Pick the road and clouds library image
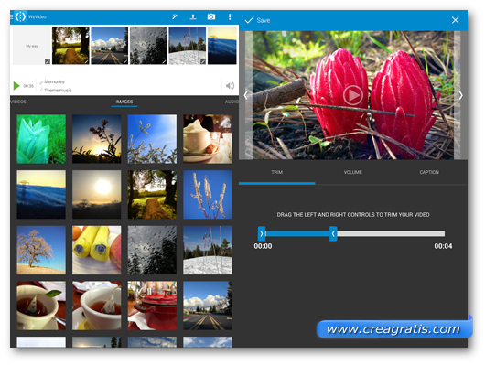This screenshot has height=365, width=485. (208, 306)
